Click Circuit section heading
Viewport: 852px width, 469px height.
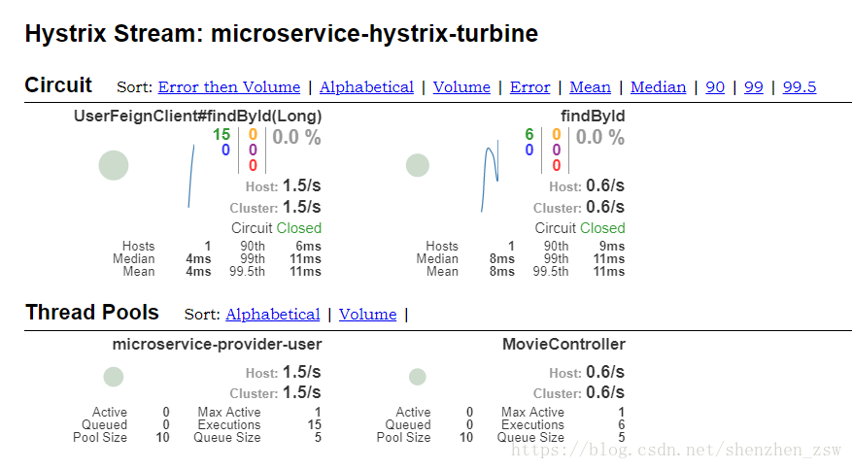[x=58, y=85]
